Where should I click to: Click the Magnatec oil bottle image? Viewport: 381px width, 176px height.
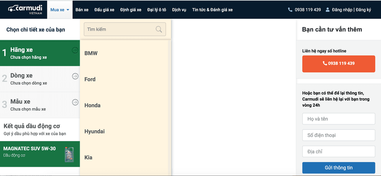click(x=69, y=154)
